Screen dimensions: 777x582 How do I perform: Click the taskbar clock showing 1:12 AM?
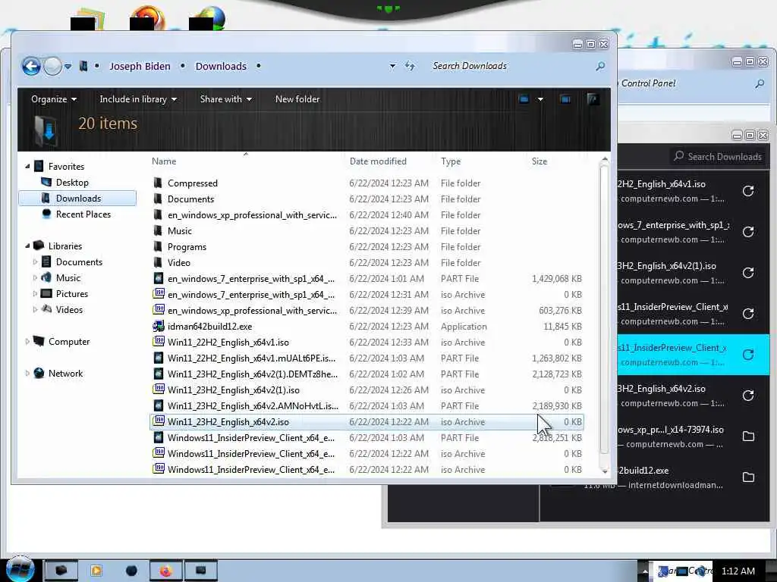point(738,571)
